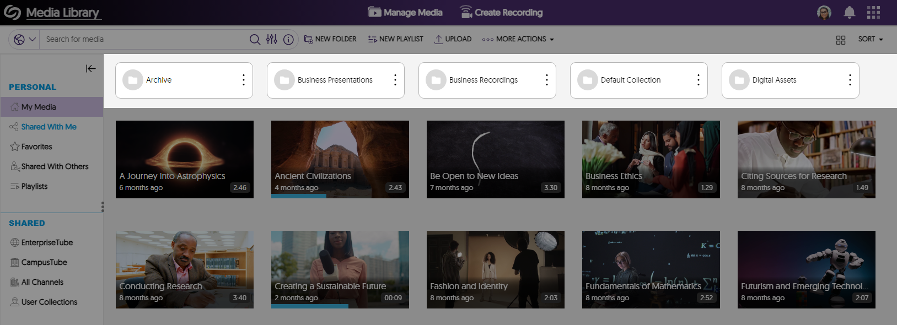Open the Manage Media tab
This screenshot has width=897, height=325.
(405, 13)
